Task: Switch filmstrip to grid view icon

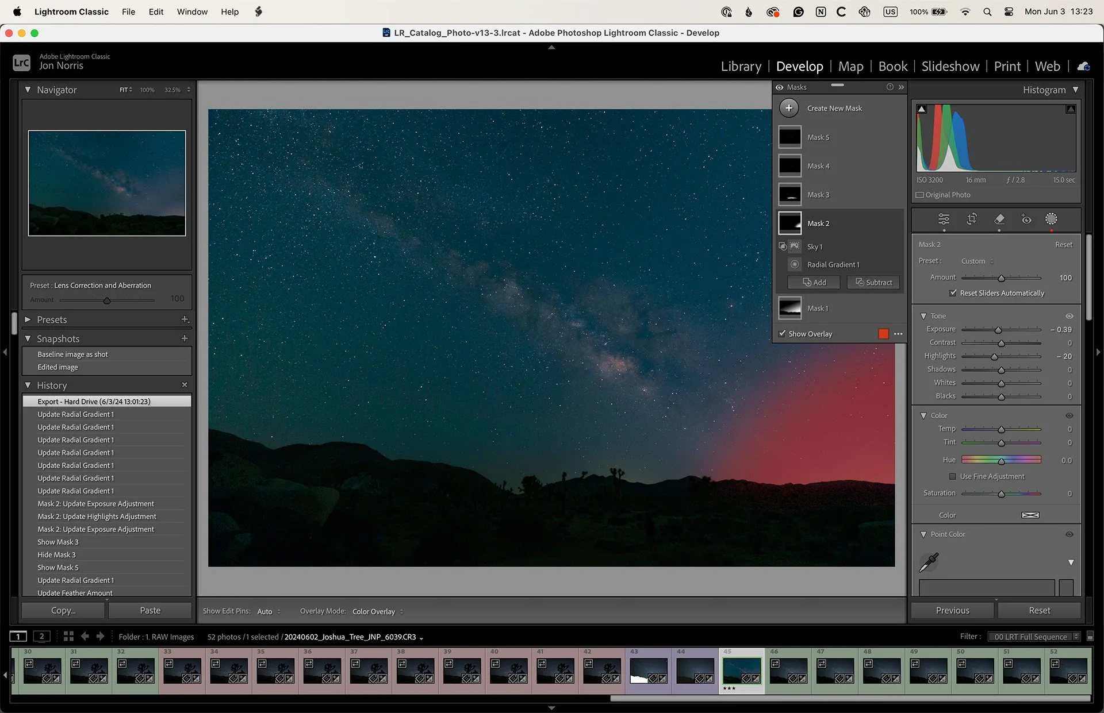Action: point(68,636)
